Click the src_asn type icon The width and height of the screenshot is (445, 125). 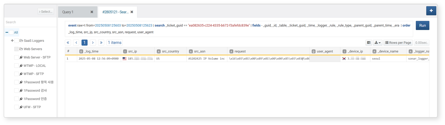[191, 52]
